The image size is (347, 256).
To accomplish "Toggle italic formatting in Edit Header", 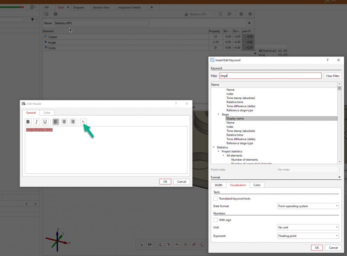I will (x=36, y=122).
